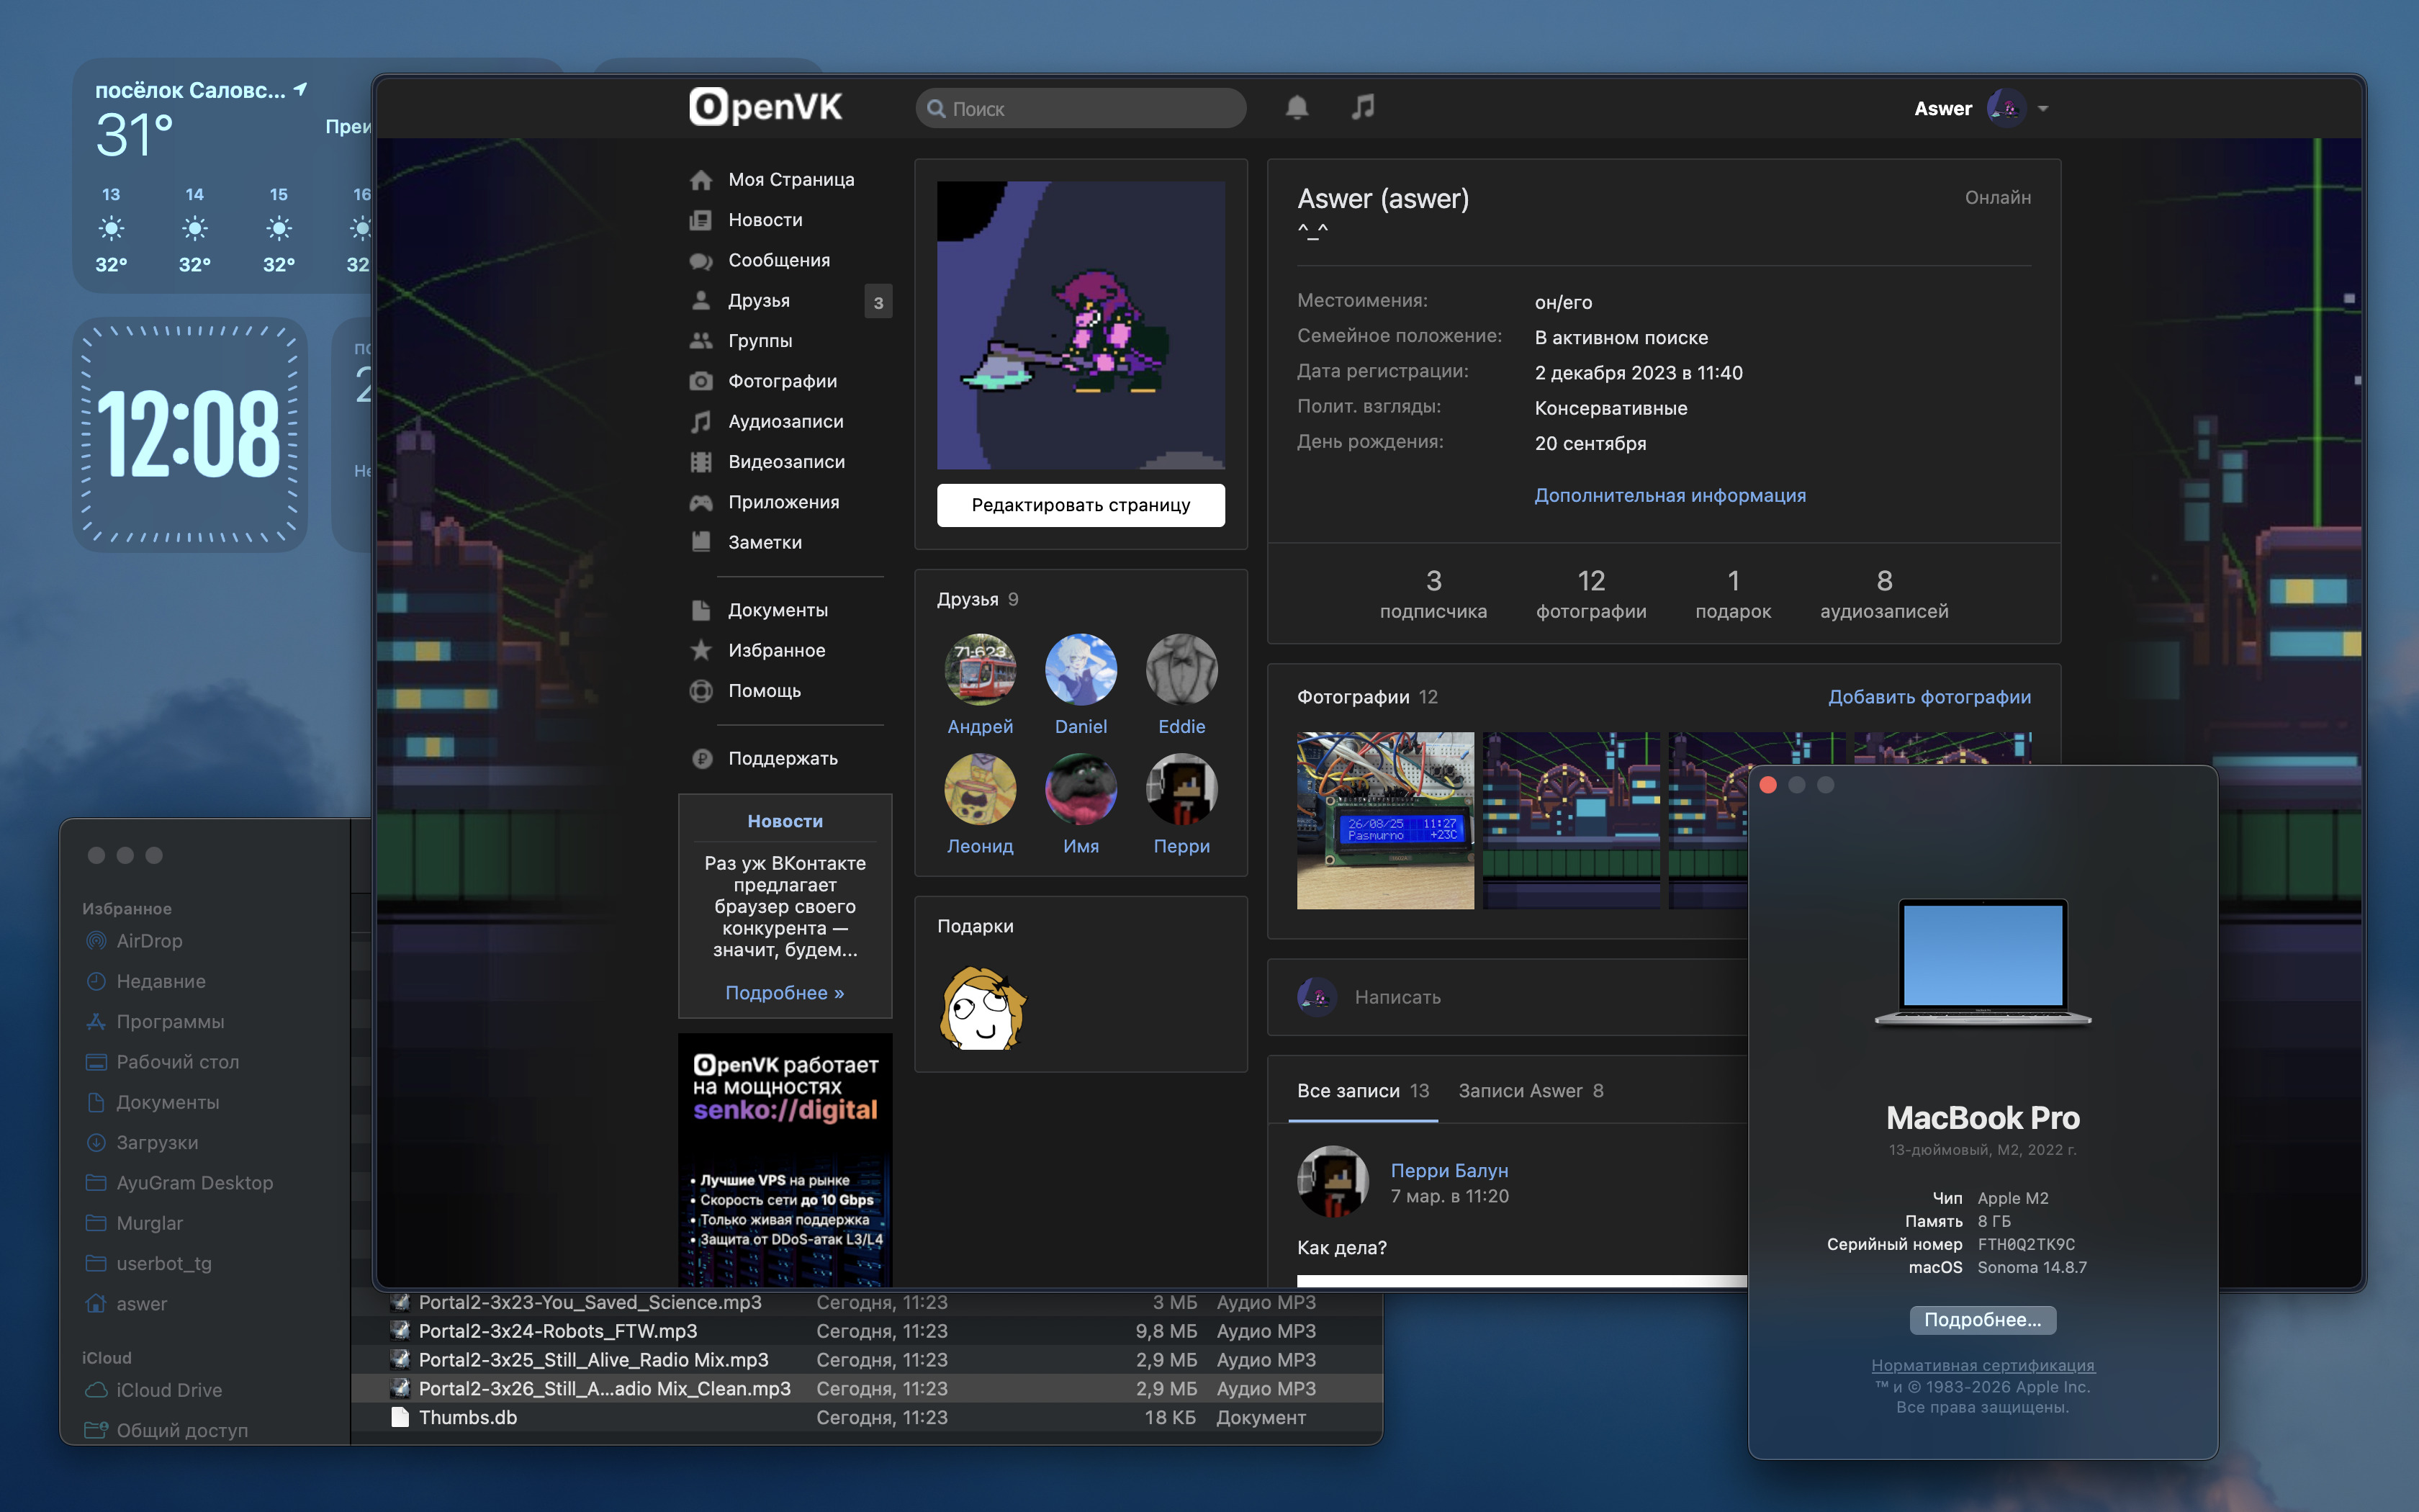Open the Нормативная сертификация link
The width and height of the screenshot is (2419, 1512).
point(1983,1366)
